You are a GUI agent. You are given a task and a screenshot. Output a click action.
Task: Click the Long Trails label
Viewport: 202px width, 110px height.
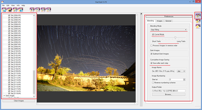(181, 41)
